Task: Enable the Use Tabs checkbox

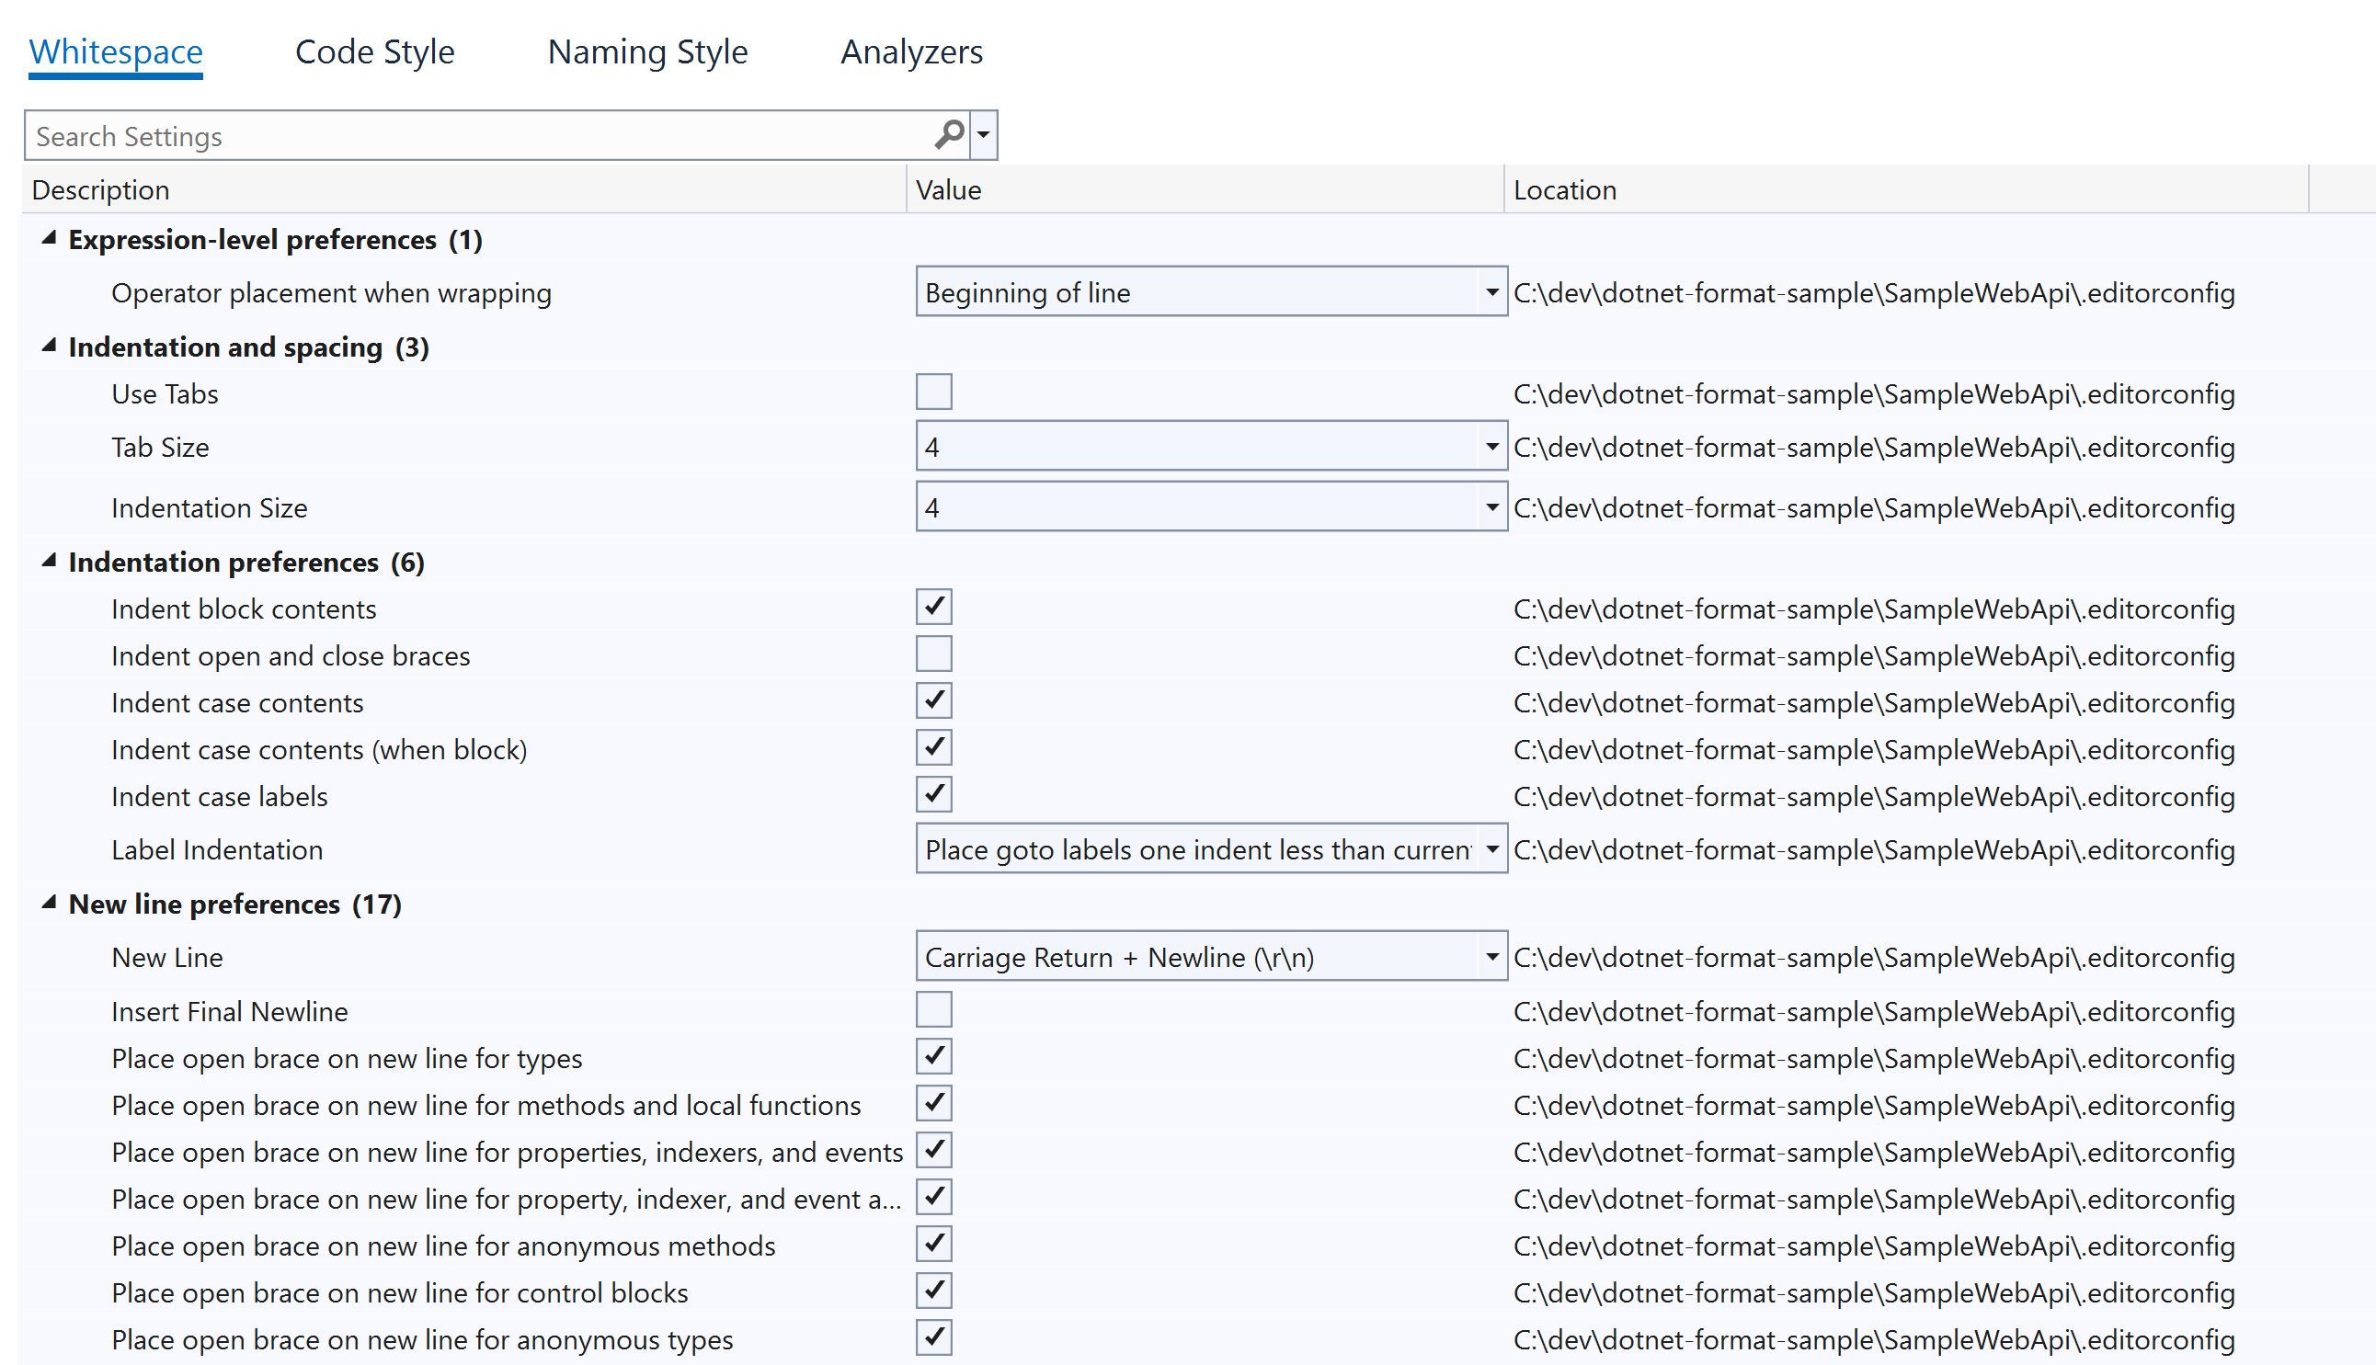Action: click(x=933, y=391)
